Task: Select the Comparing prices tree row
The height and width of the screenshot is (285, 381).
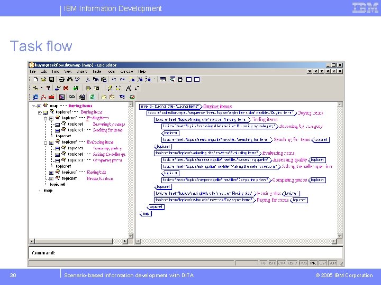Action: tap(88, 160)
